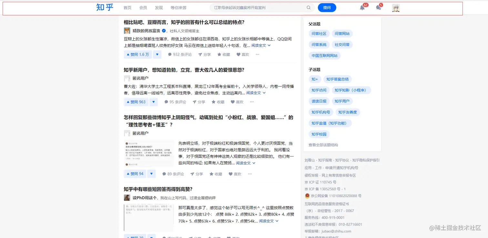This screenshot has width=488, height=238.
Task: Downvote the answer beside 赞同 963
Action: [x=154, y=102]
